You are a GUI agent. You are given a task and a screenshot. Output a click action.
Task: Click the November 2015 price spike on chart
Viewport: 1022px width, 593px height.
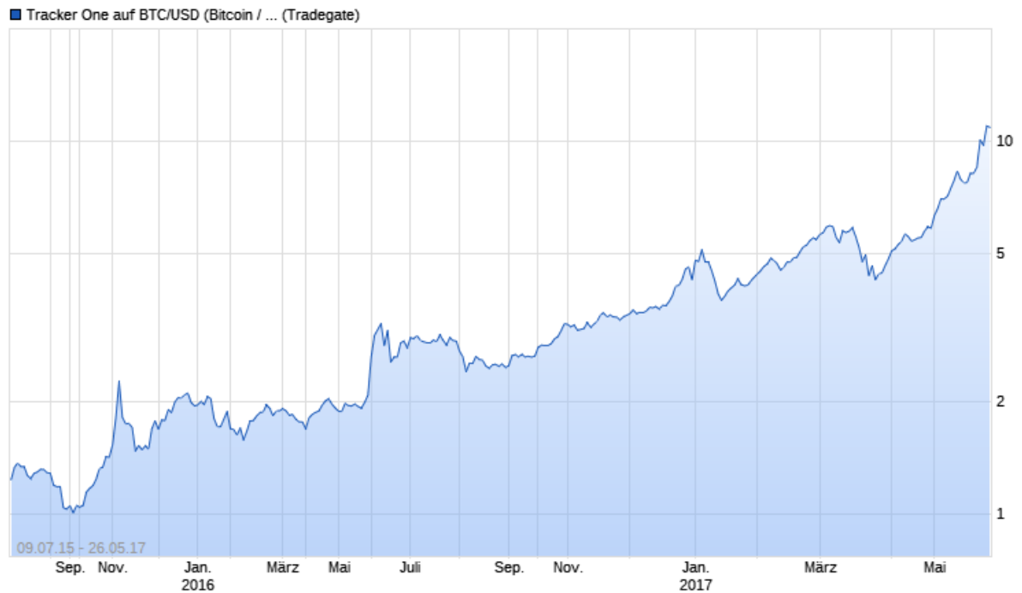coord(117,381)
